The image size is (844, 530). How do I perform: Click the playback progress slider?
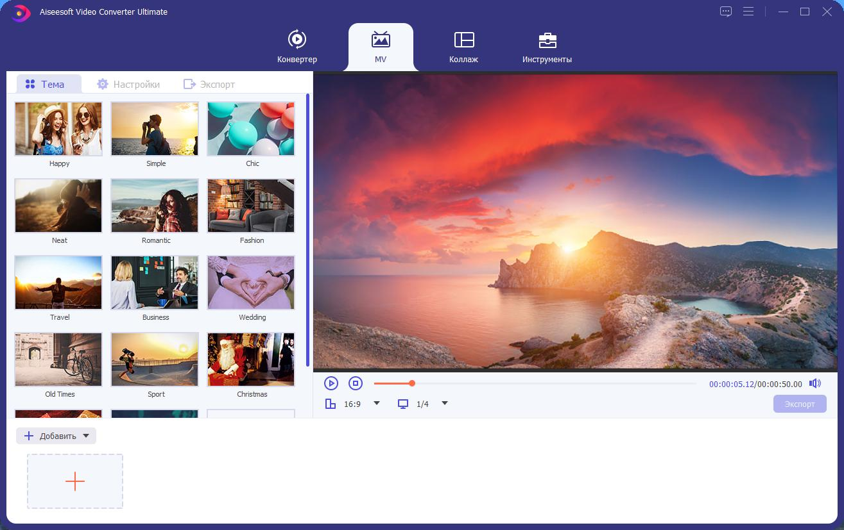535,383
